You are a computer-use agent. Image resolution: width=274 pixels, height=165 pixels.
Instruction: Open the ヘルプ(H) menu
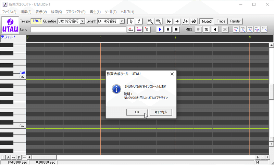click(127, 12)
